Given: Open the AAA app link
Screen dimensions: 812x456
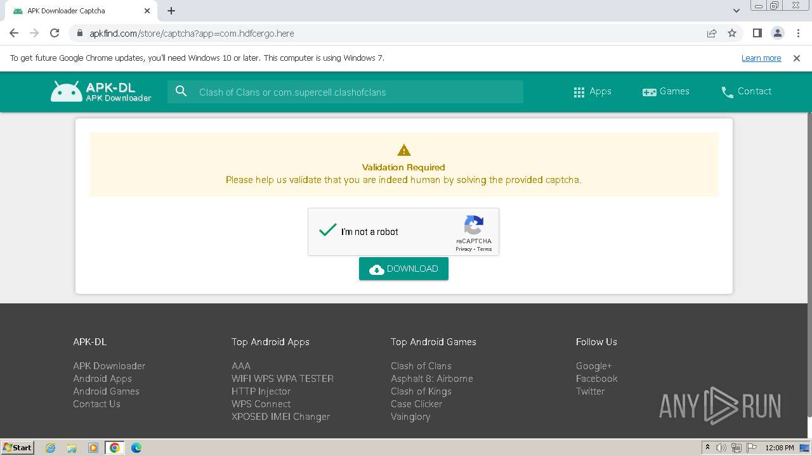Looking at the screenshot, I should click(241, 366).
